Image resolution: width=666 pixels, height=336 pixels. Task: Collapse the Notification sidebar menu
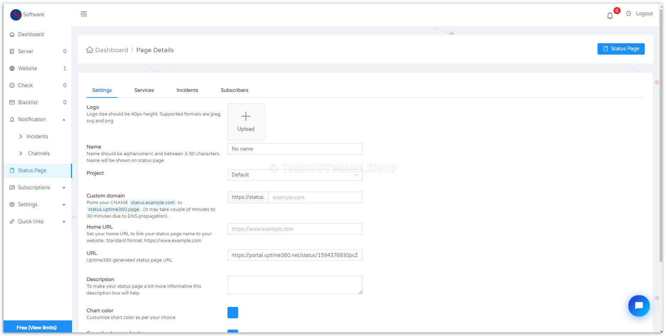(64, 119)
